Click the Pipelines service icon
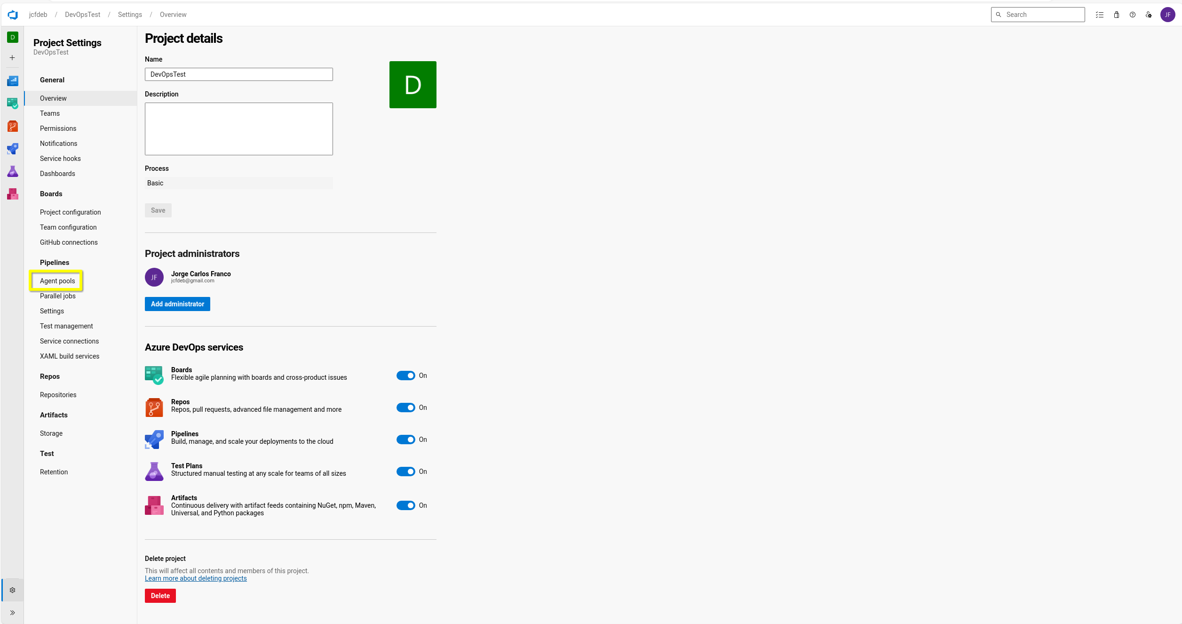1182x624 pixels. (x=154, y=440)
